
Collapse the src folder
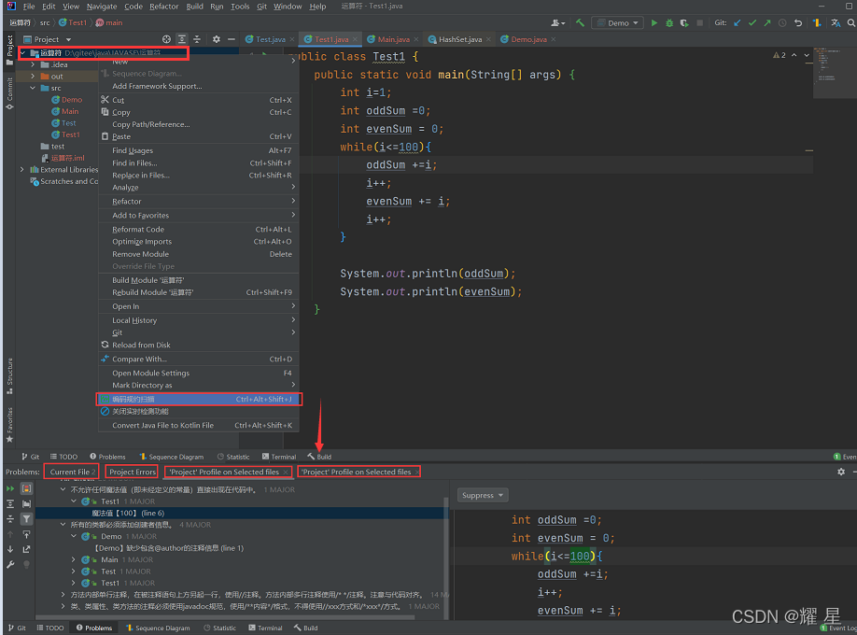33,88
